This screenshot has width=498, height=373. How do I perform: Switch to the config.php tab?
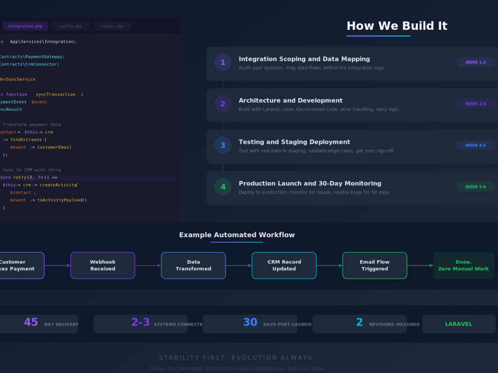(x=71, y=26)
